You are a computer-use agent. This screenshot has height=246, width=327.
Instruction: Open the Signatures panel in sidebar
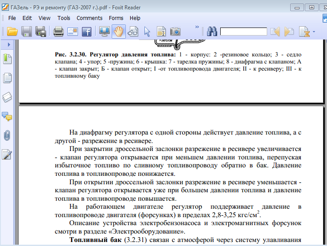pos(7,155)
